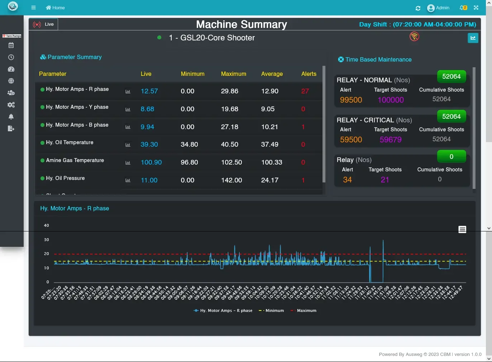Click the live value 100.90
The width and height of the screenshot is (492, 362).
click(151, 162)
